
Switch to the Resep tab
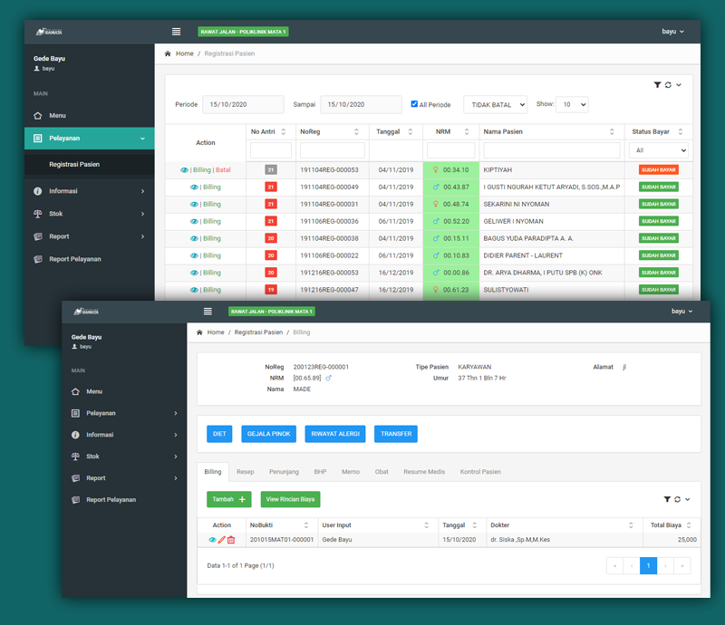tap(245, 472)
